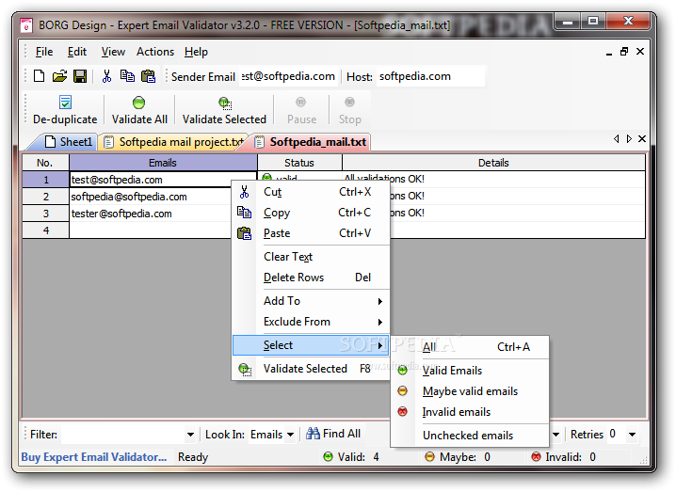Click the binoculars Find All button

(x=333, y=434)
